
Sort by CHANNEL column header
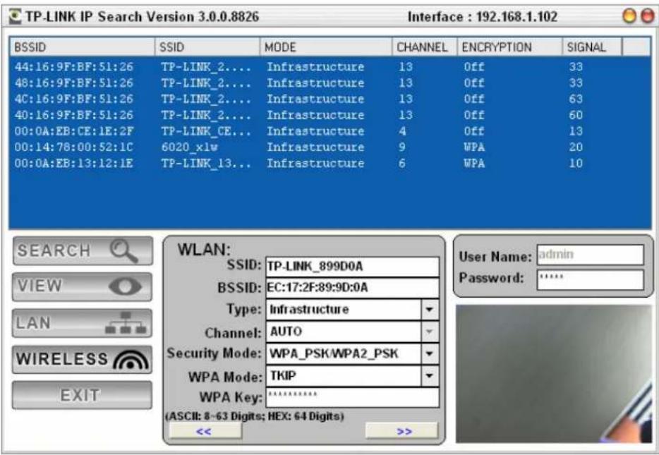coord(425,47)
